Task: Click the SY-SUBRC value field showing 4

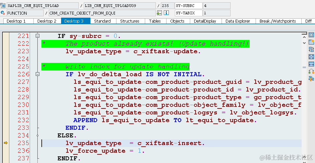Action: 217,6
